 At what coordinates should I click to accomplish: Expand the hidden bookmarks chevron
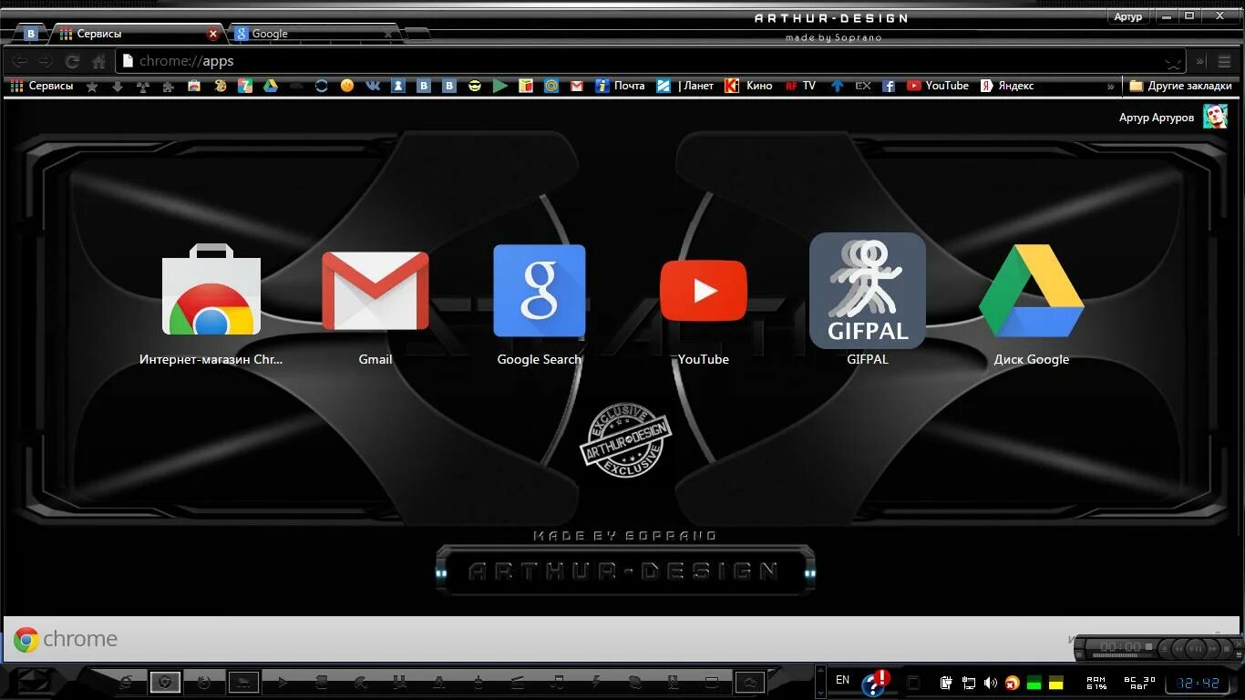coord(1110,86)
